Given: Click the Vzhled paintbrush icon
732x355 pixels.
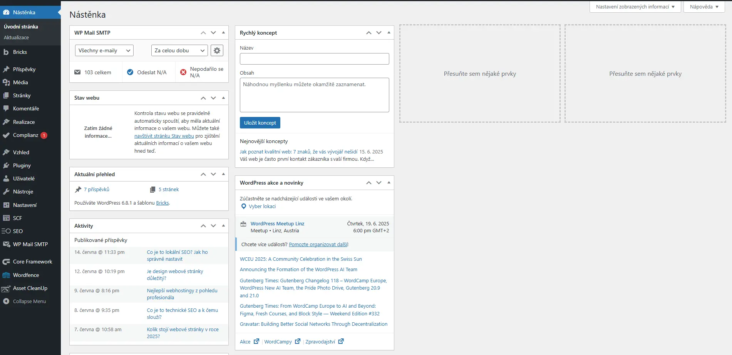Looking at the screenshot, I should click(x=6, y=152).
